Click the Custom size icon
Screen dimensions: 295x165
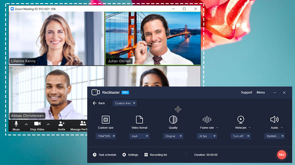(106, 120)
